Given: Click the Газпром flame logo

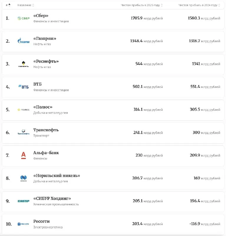Looking at the screenshot, I should click(x=24, y=41).
